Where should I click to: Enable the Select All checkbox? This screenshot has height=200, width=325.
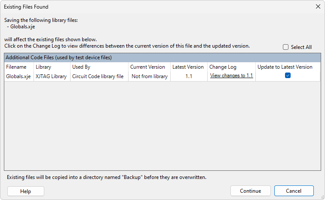286,47
